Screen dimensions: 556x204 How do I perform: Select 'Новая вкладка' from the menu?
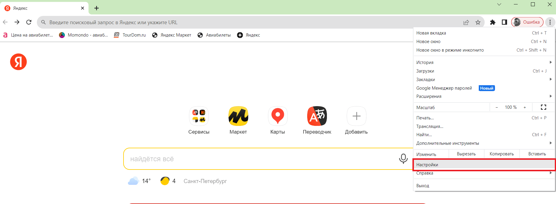pos(484,33)
